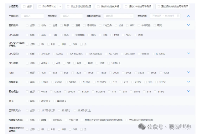Select AMD CPU brand

[x=123, y=35]
